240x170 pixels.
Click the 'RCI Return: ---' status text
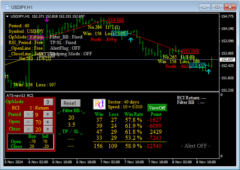(191, 98)
